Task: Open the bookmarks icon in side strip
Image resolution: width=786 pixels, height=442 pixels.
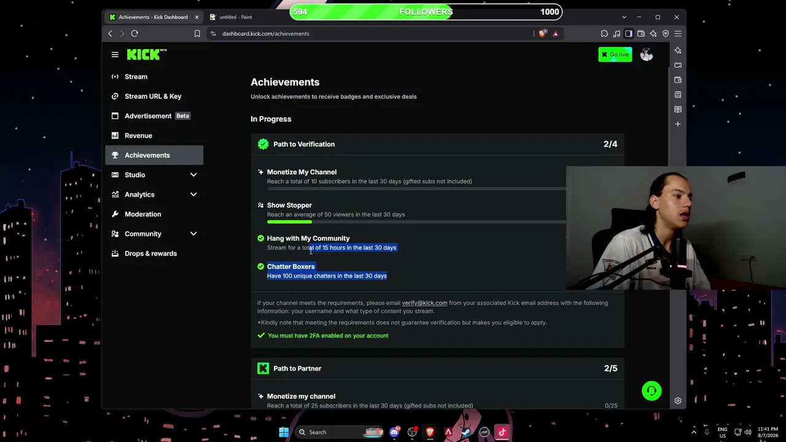Action: click(x=678, y=95)
